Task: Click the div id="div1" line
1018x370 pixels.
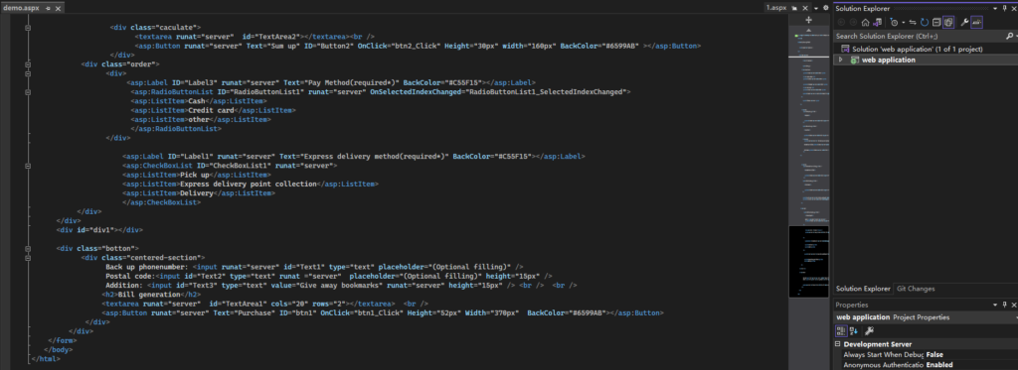Action: [99, 229]
